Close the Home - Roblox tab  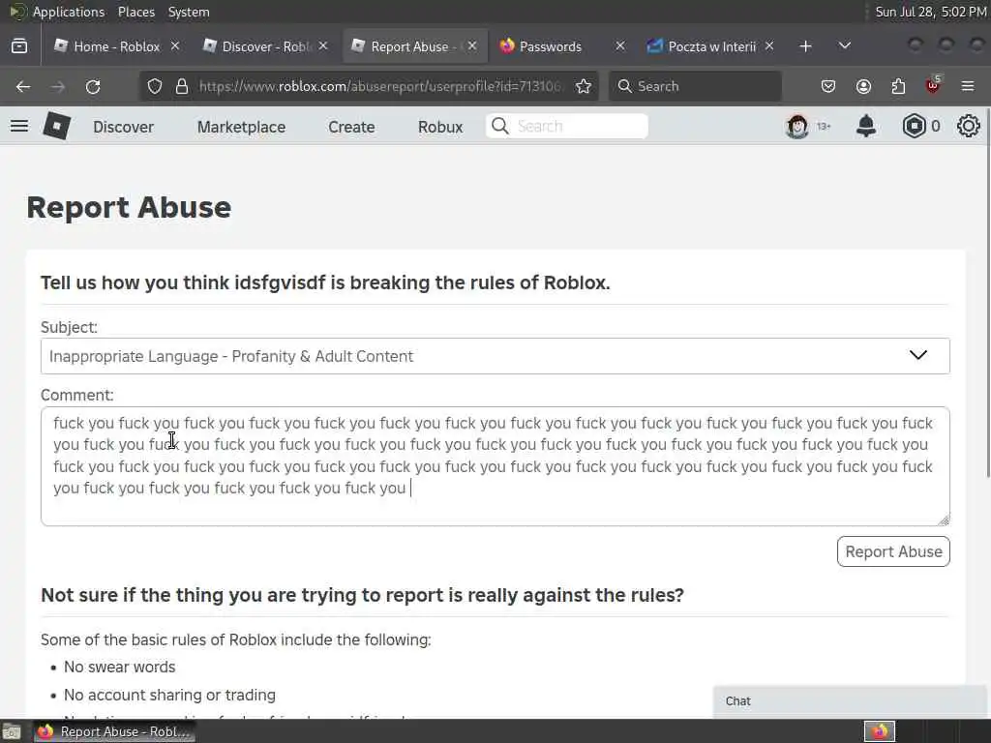coord(175,46)
